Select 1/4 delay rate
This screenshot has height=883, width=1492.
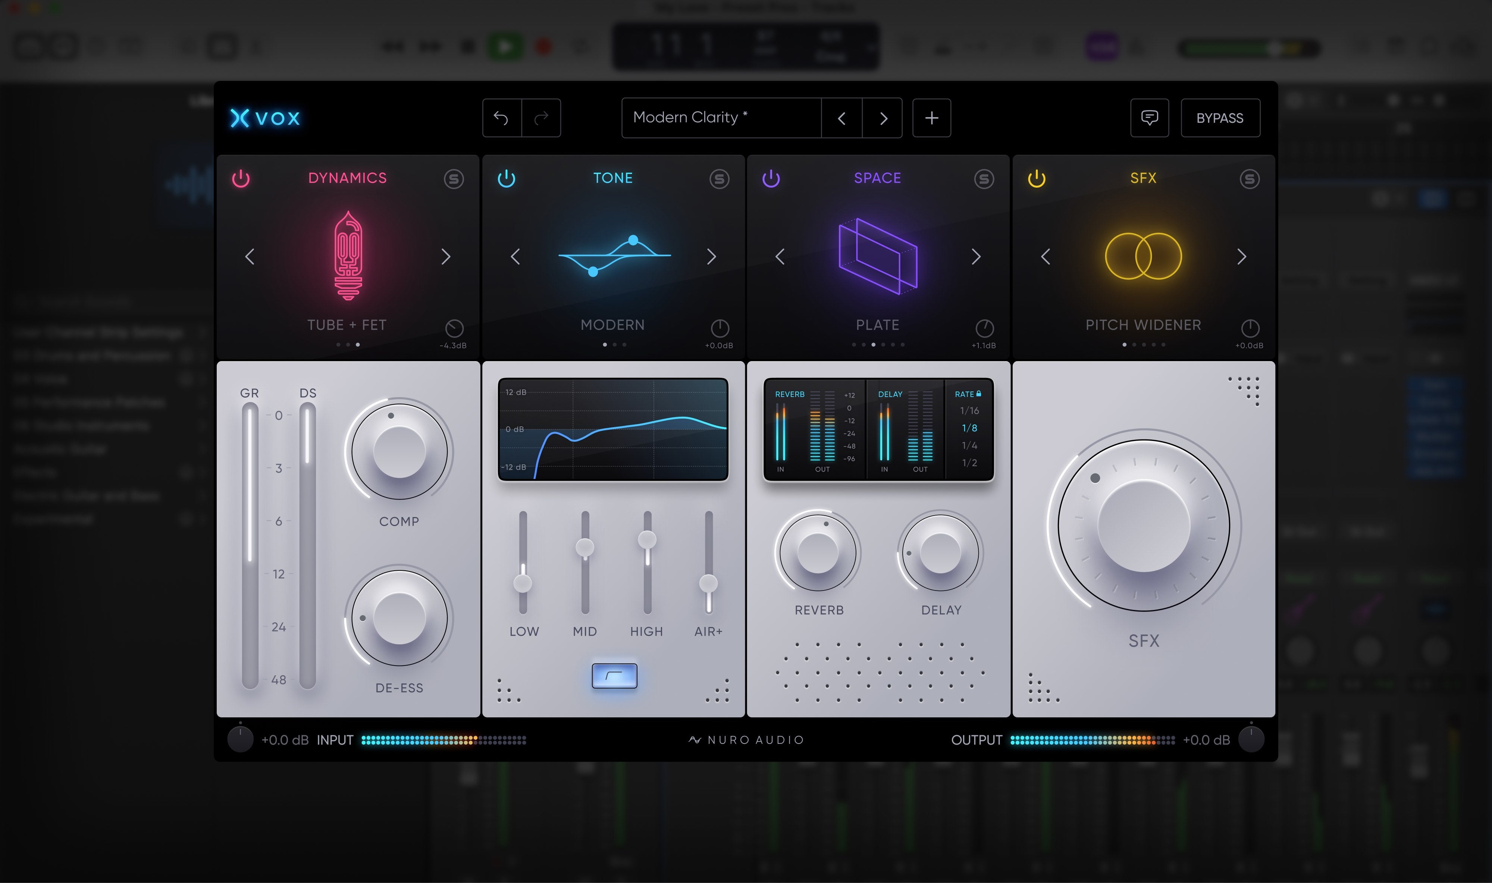(969, 445)
